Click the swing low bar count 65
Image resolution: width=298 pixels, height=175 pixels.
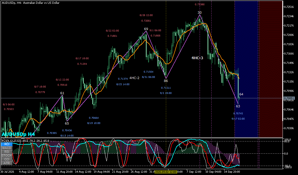[x=67, y=123]
